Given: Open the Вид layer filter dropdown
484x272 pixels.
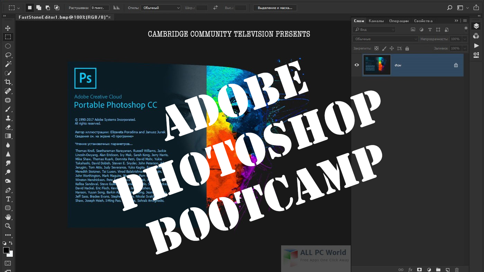Looking at the screenshot, I should point(374,30).
